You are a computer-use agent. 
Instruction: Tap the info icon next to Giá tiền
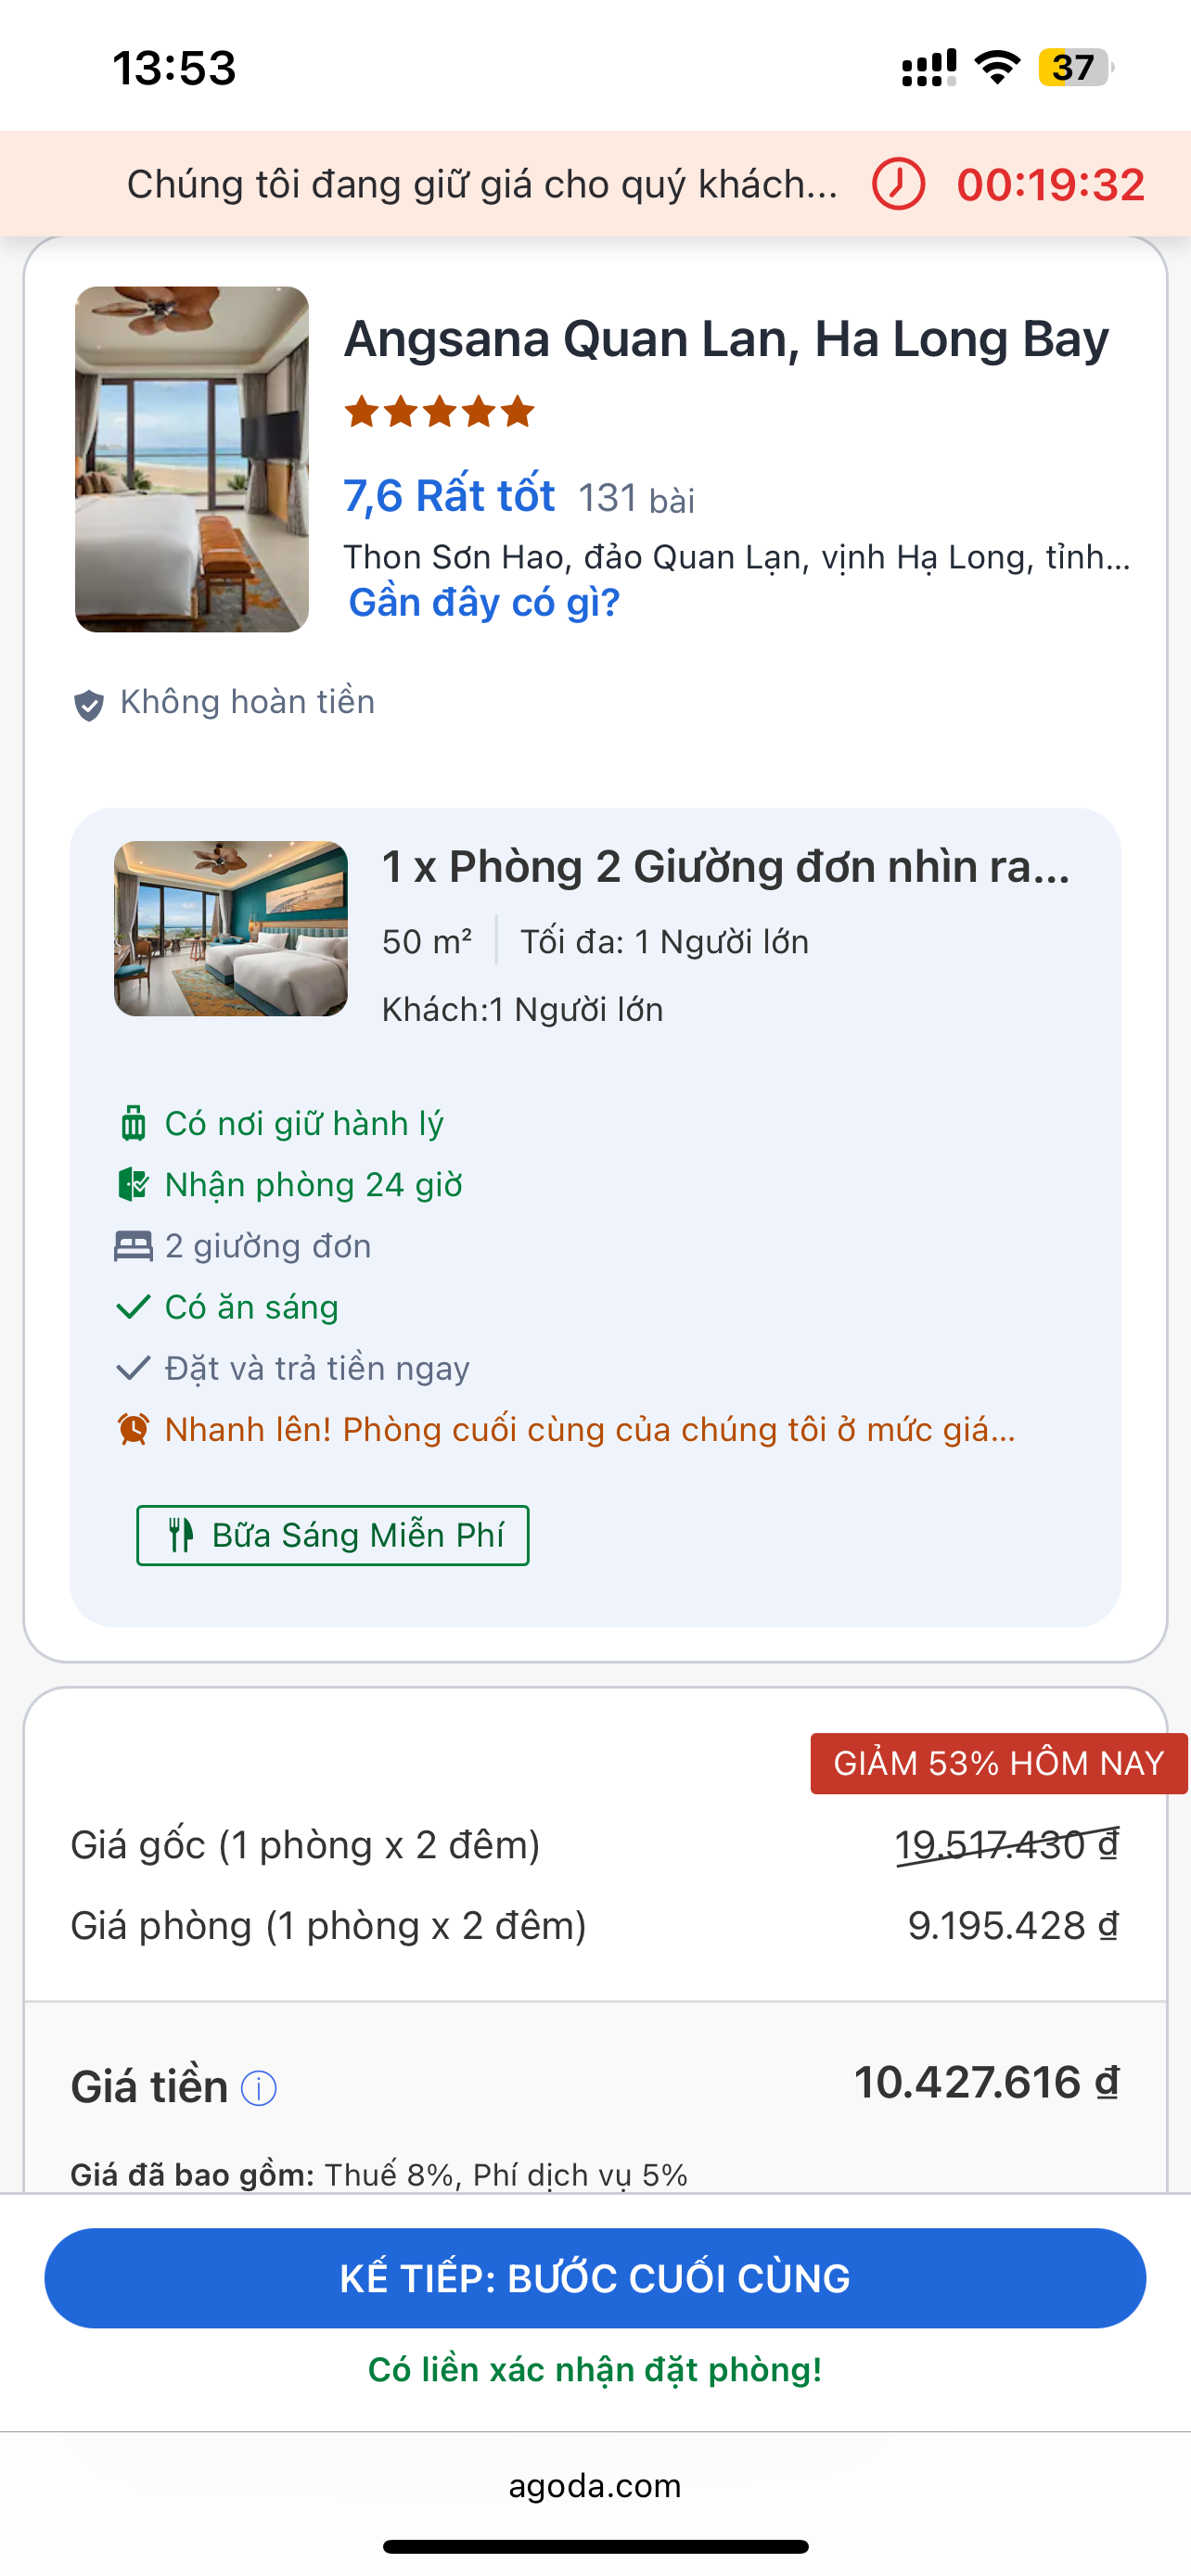pos(259,2088)
